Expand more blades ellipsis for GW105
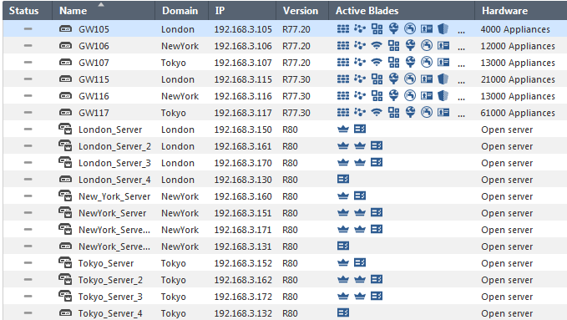The width and height of the screenshot is (567, 320). (461, 32)
